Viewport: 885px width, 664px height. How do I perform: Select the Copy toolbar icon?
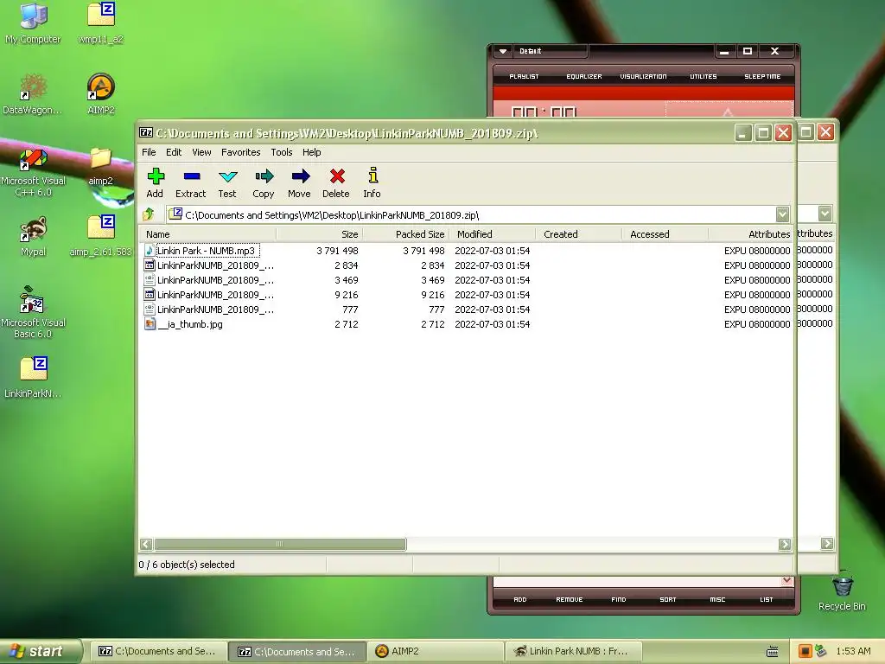coord(264,183)
